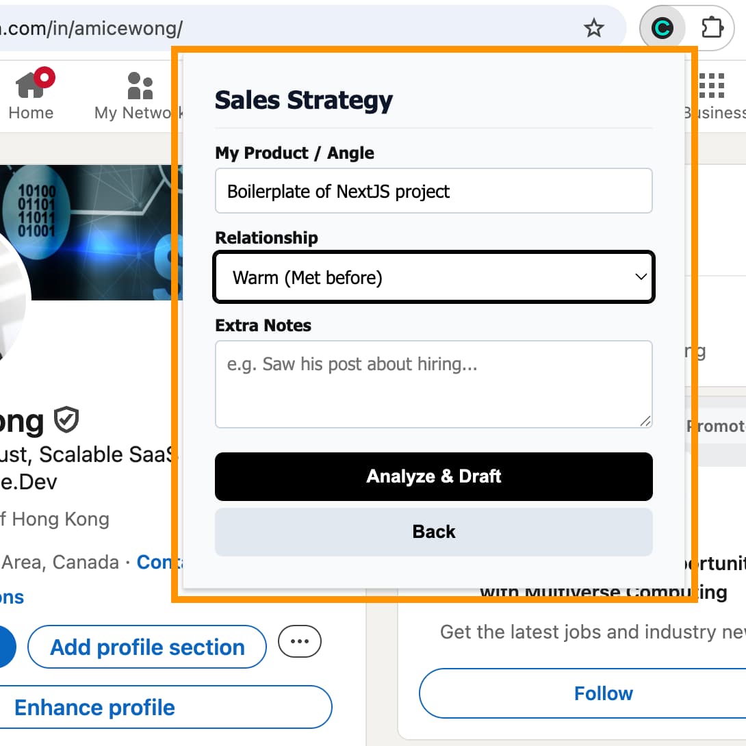746x746 pixels.
Task: Open the browser extensions puzzle icon
Action: pyautogui.click(x=712, y=28)
